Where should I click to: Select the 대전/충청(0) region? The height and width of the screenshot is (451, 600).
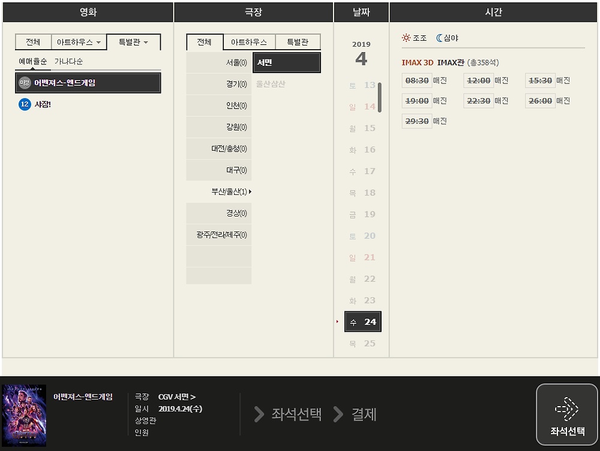pyautogui.click(x=219, y=148)
